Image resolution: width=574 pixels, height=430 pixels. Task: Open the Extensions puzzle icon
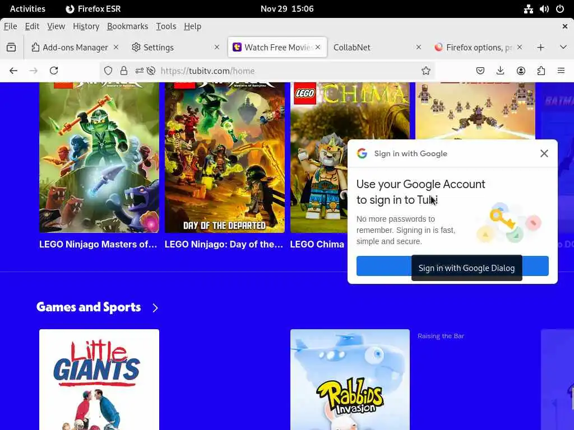click(x=541, y=71)
